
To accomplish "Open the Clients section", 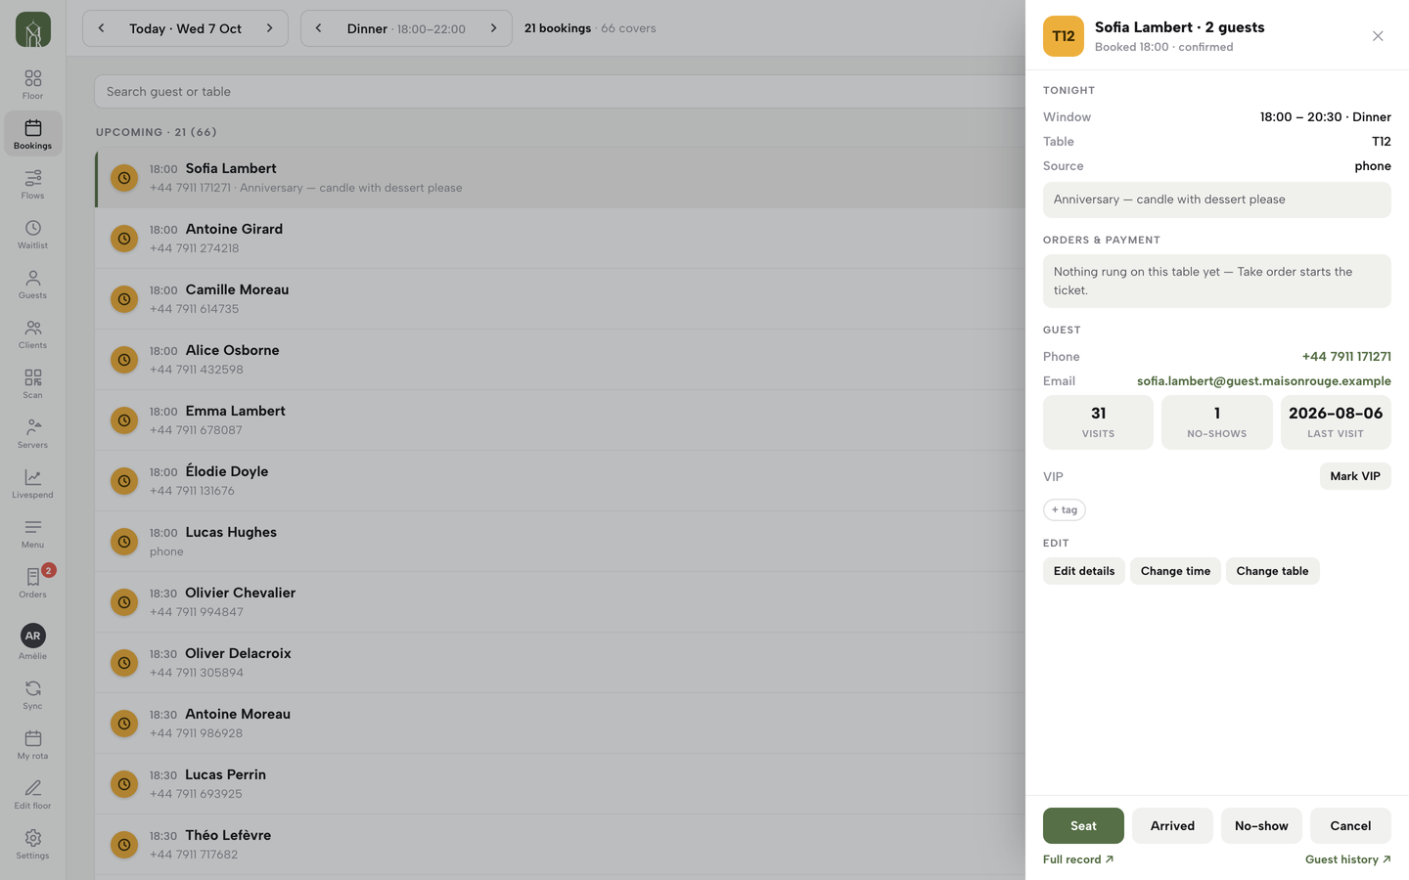I will pos(33,333).
